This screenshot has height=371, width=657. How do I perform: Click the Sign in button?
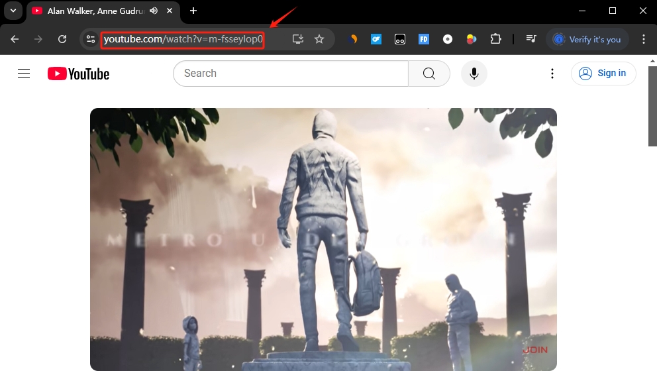[x=603, y=74]
